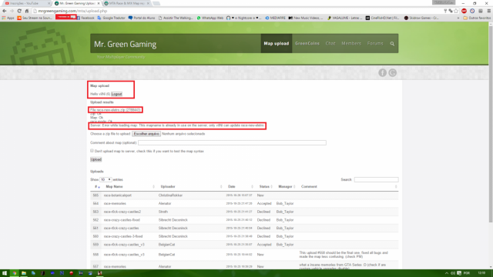The width and height of the screenshot is (493, 277).
Task: Click the Mr. Green Gaming site title
Action: coord(125,44)
